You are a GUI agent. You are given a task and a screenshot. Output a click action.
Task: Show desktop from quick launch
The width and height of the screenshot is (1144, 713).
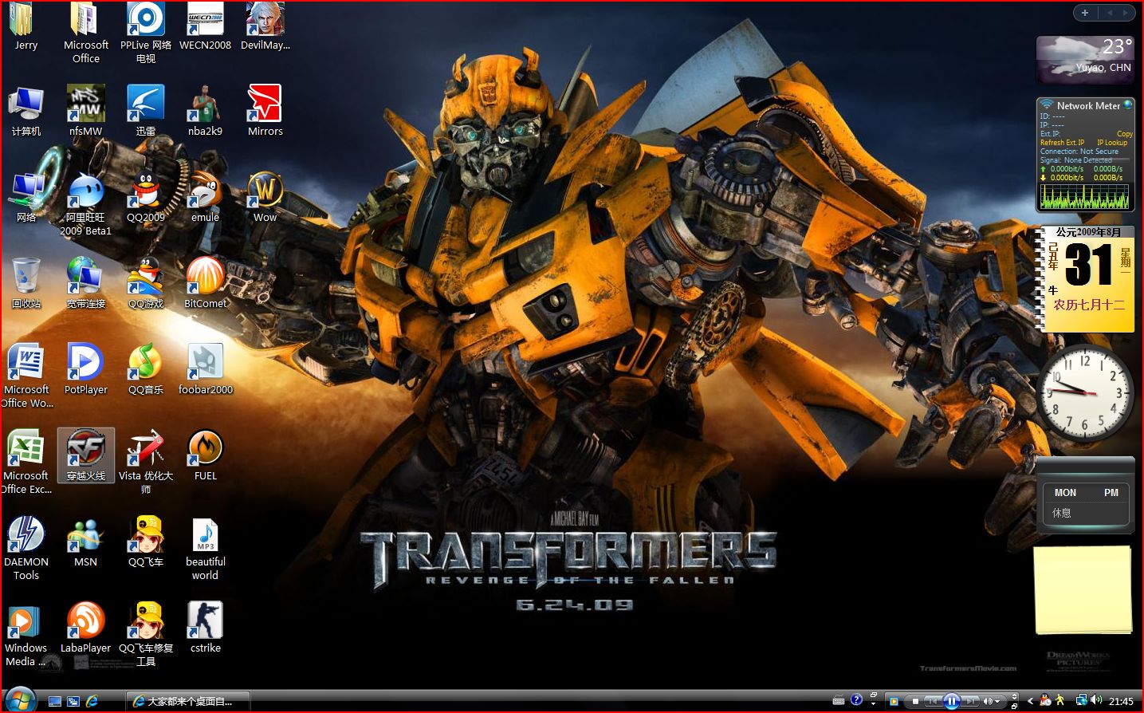55,701
